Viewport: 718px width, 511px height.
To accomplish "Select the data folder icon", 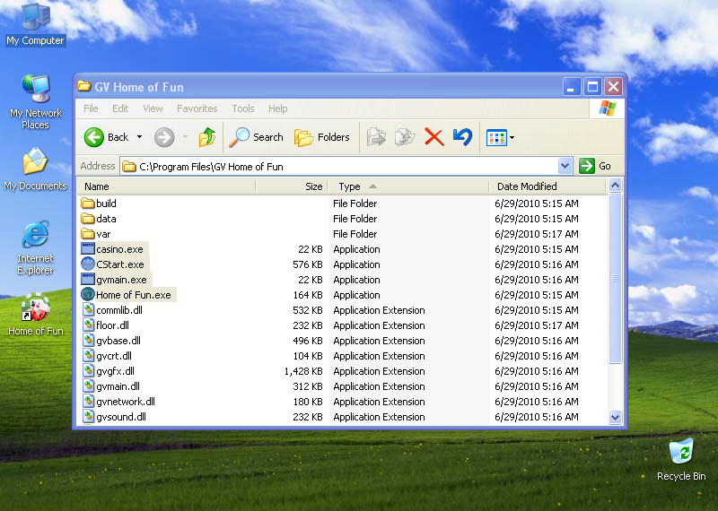I will tap(87, 218).
